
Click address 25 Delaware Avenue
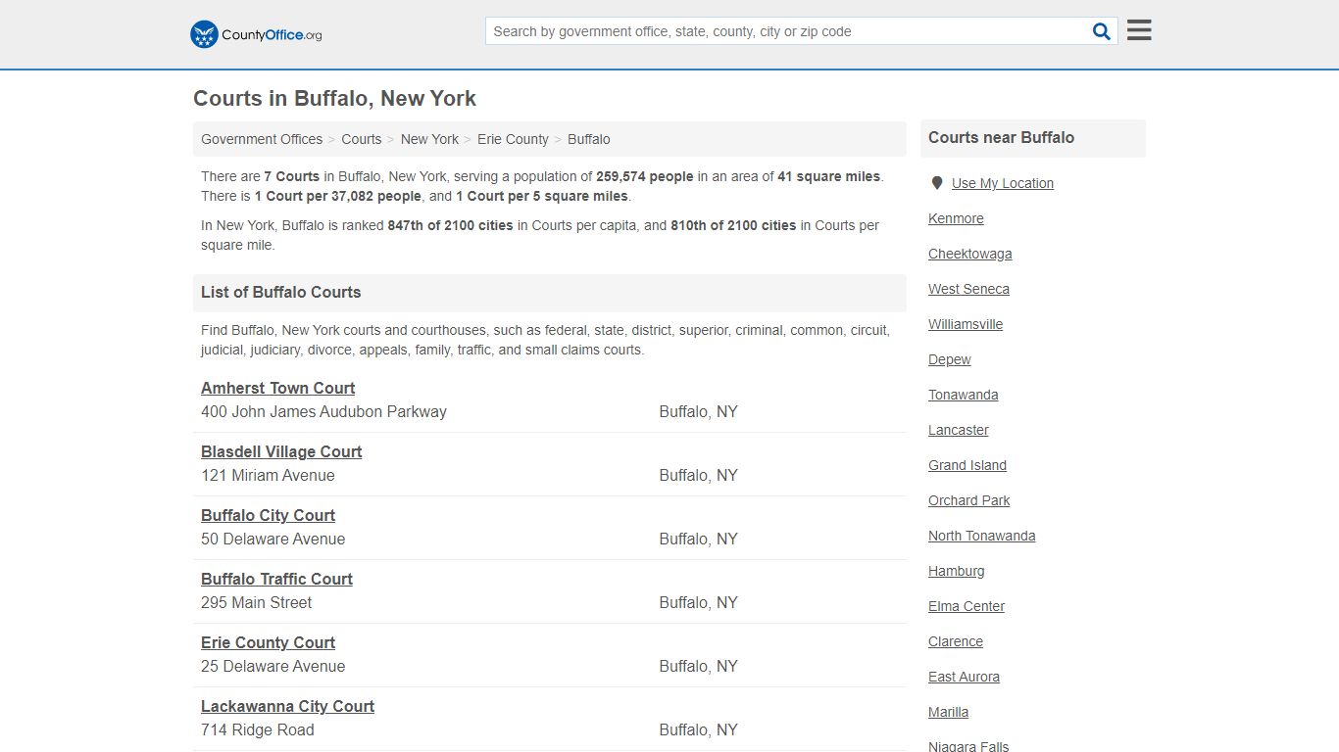273,666
